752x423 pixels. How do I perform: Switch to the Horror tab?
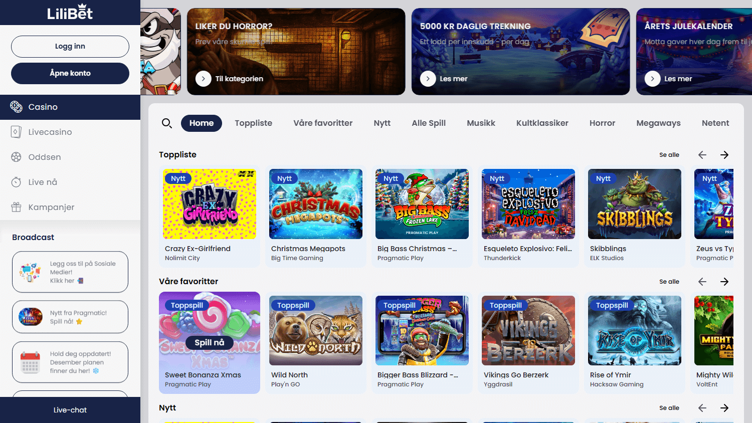pos(602,123)
